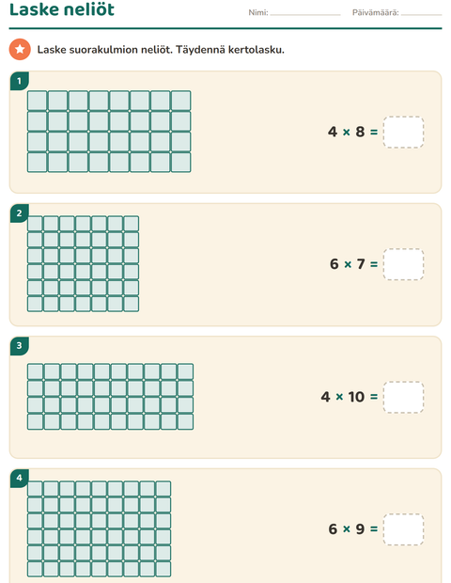This screenshot has height=583, width=451.
Task: Click the Laske neliöt title
Action: [62, 9]
